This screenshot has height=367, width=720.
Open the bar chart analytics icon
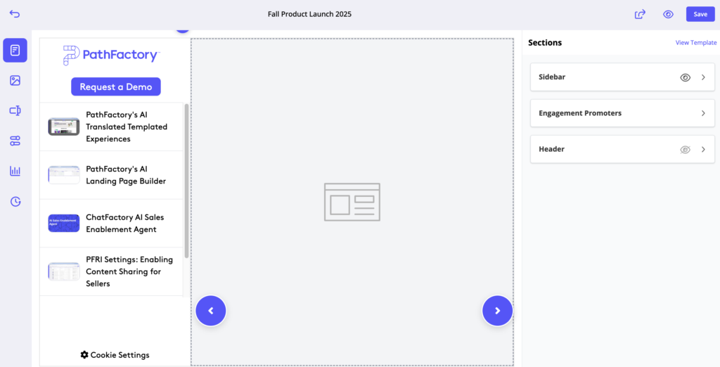coord(15,171)
